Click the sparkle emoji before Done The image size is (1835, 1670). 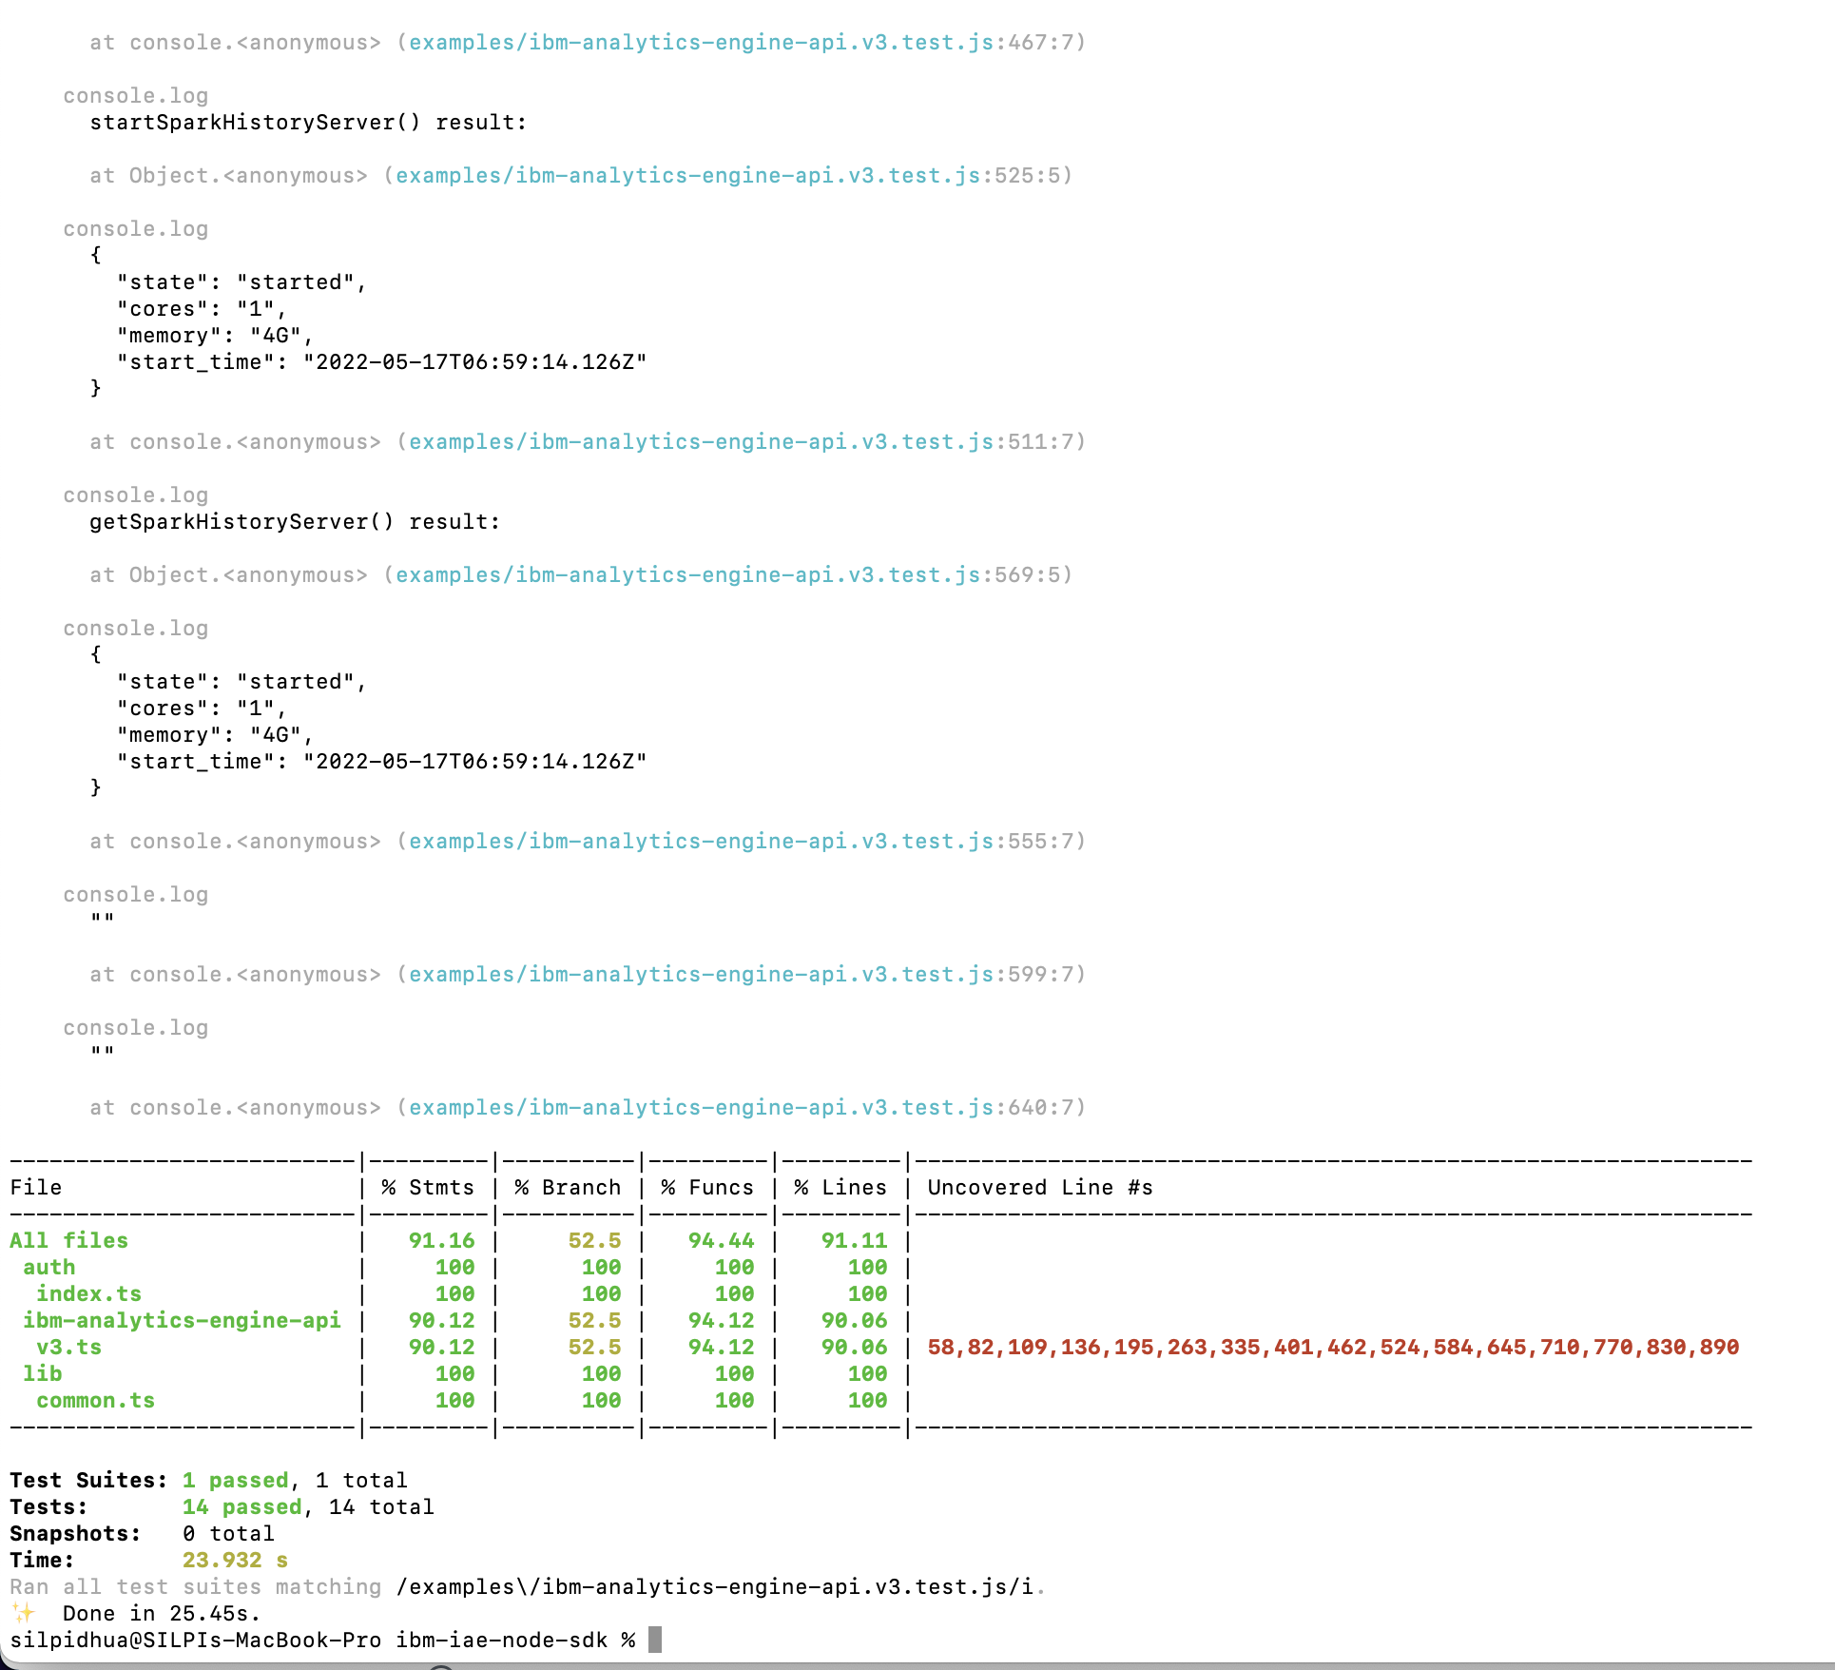pos(23,1613)
